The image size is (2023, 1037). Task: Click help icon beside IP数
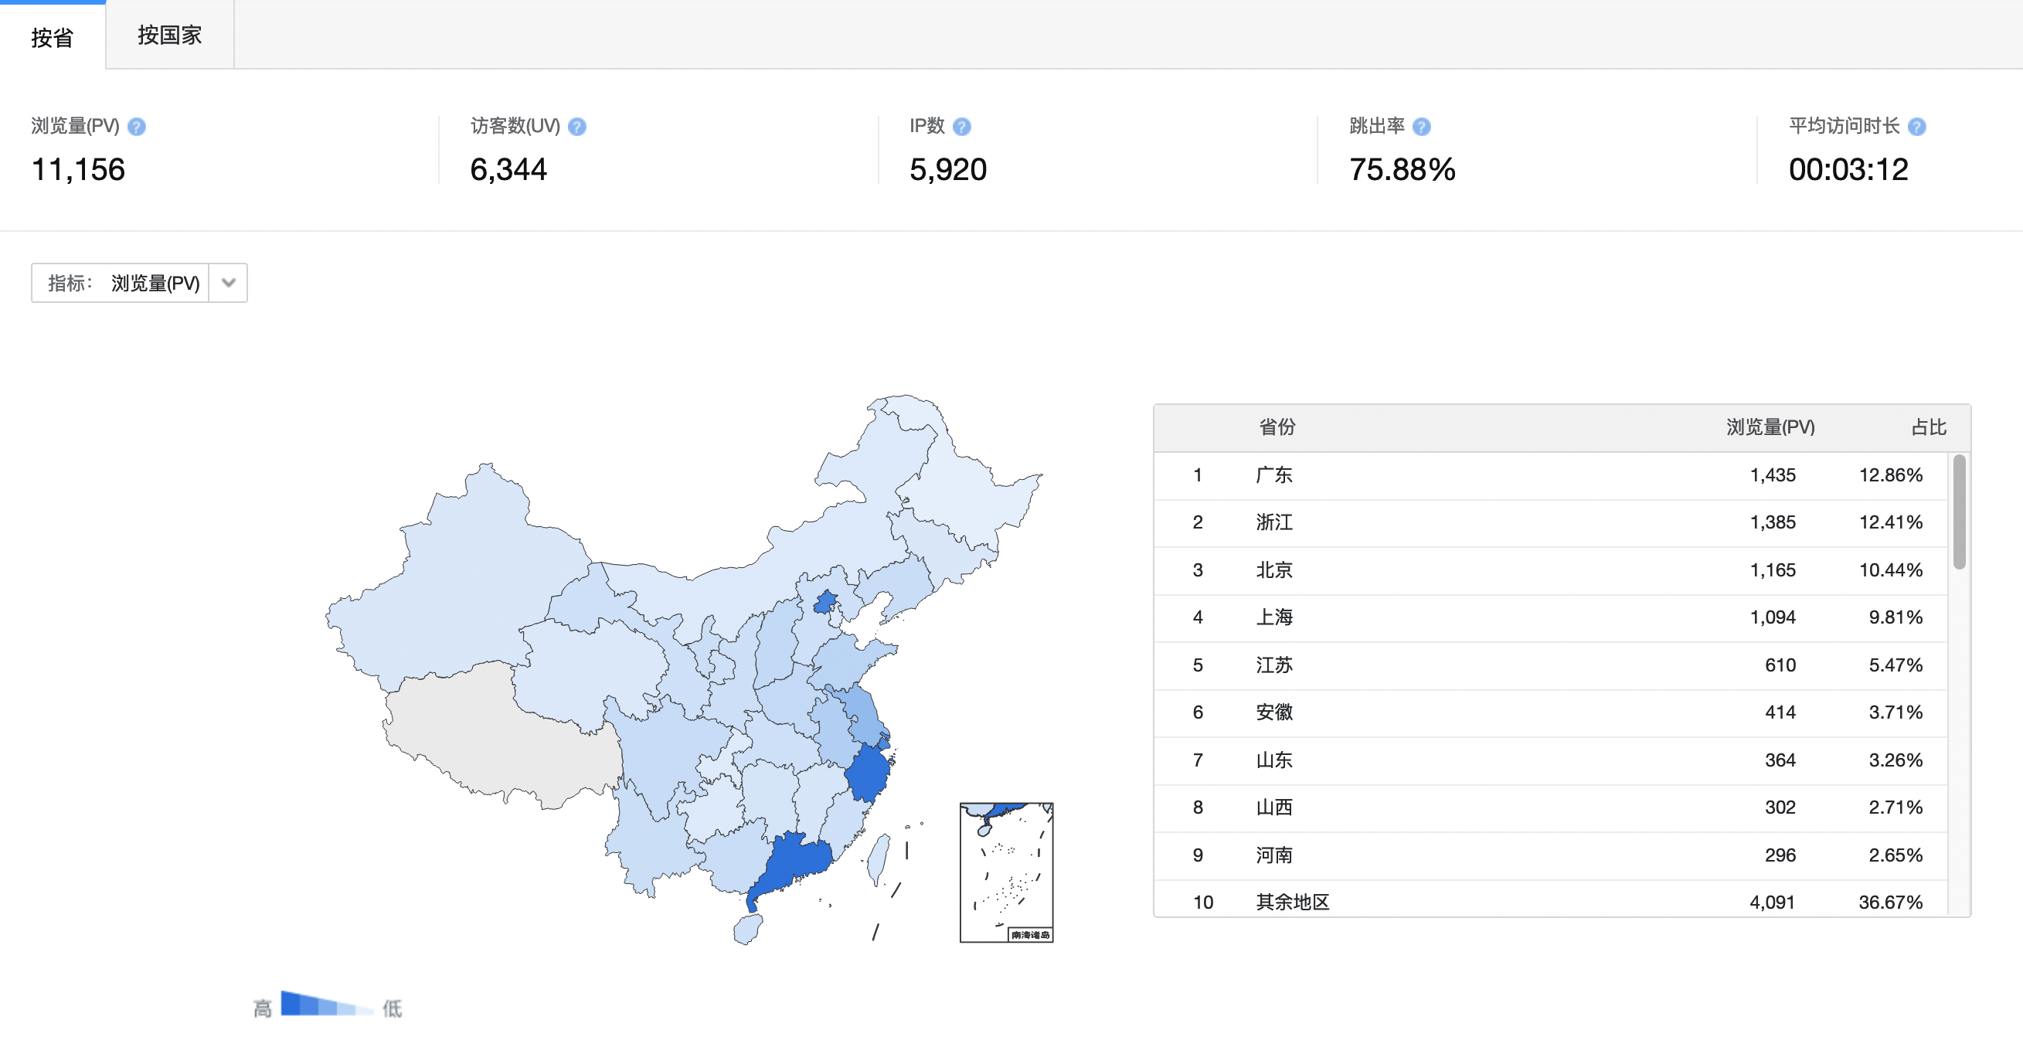[x=962, y=127]
